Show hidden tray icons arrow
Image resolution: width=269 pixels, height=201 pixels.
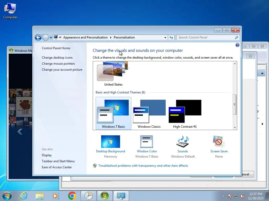(x=223, y=196)
